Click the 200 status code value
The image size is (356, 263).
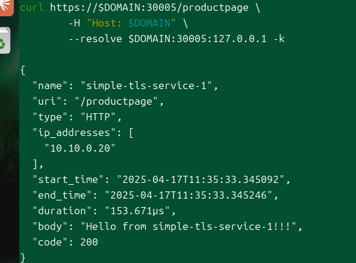click(x=89, y=243)
